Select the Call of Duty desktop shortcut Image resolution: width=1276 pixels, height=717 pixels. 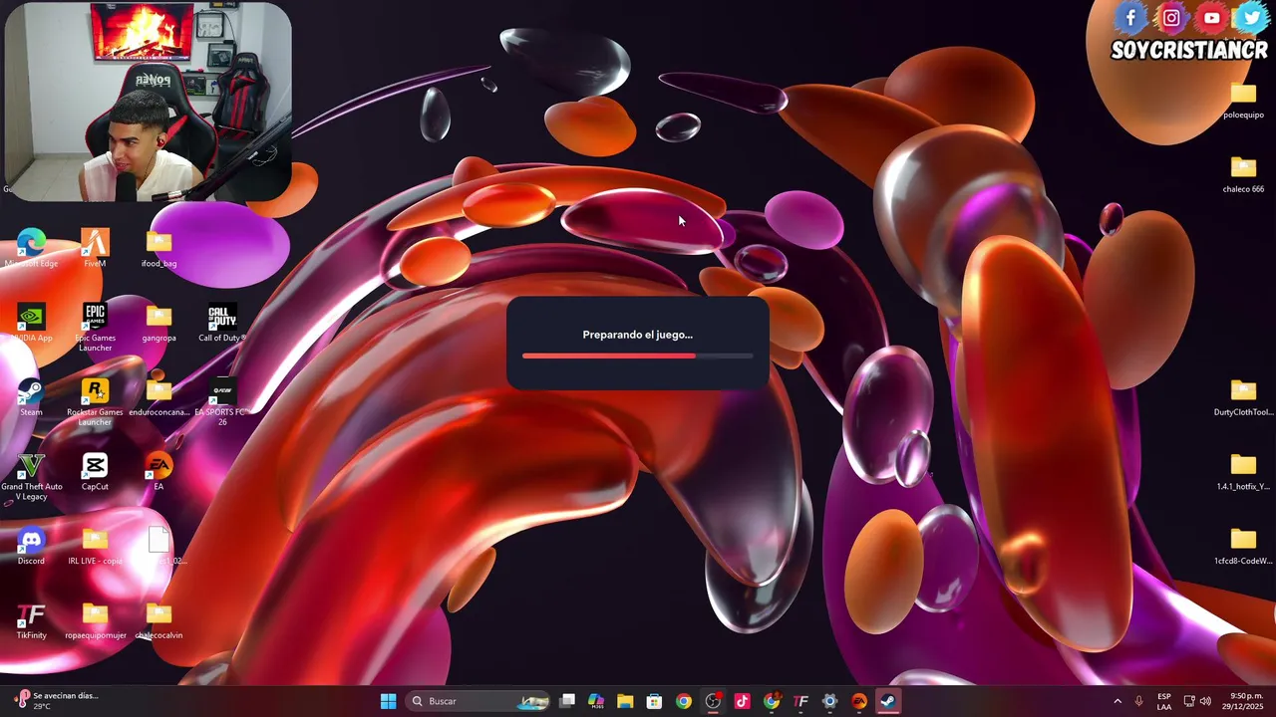coord(222,323)
